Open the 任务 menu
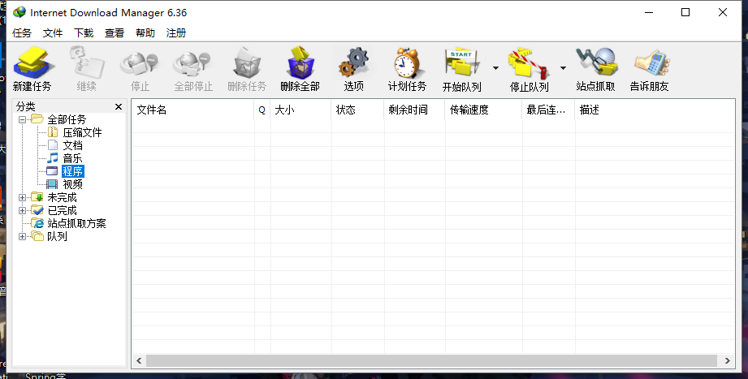 (22, 33)
